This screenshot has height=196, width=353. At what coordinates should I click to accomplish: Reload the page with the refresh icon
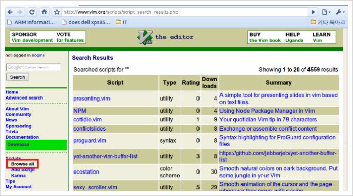32,12
